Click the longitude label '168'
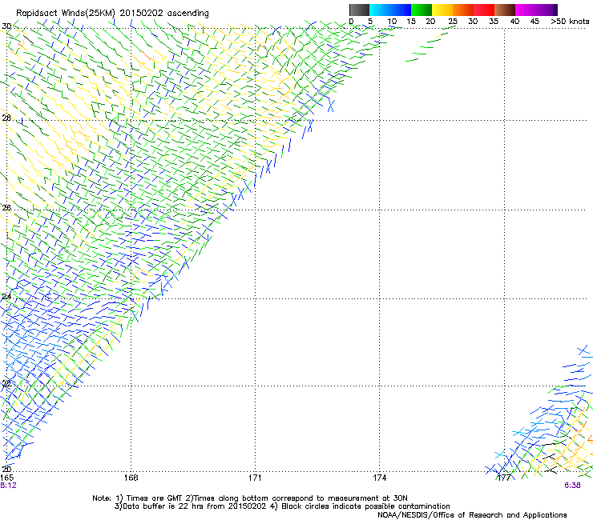593x520 pixels. 131,478
